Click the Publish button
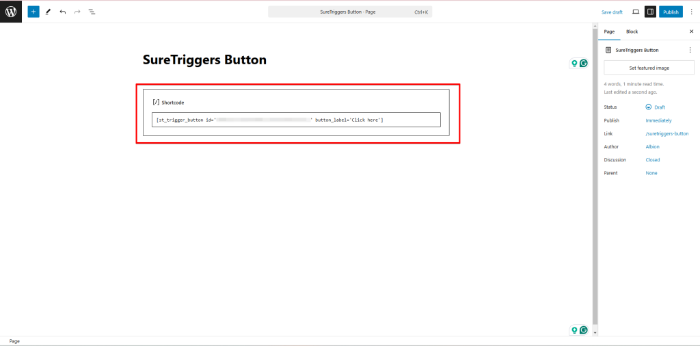 pyautogui.click(x=671, y=12)
